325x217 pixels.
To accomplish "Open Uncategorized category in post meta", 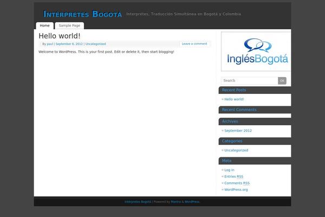I will 95,44.
